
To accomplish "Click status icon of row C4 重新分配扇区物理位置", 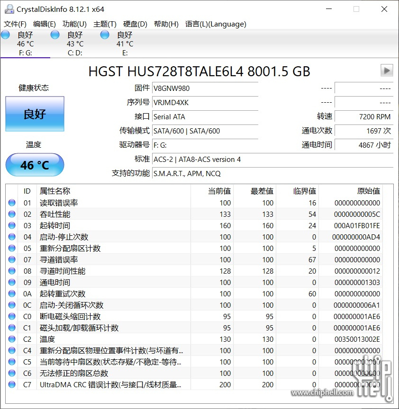I will [12, 350].
